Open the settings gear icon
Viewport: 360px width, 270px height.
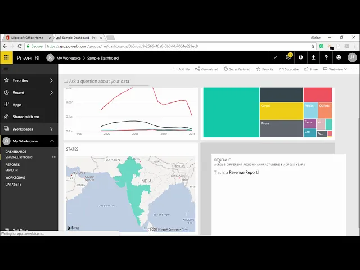pyautogui.click(x=301, y=57)
